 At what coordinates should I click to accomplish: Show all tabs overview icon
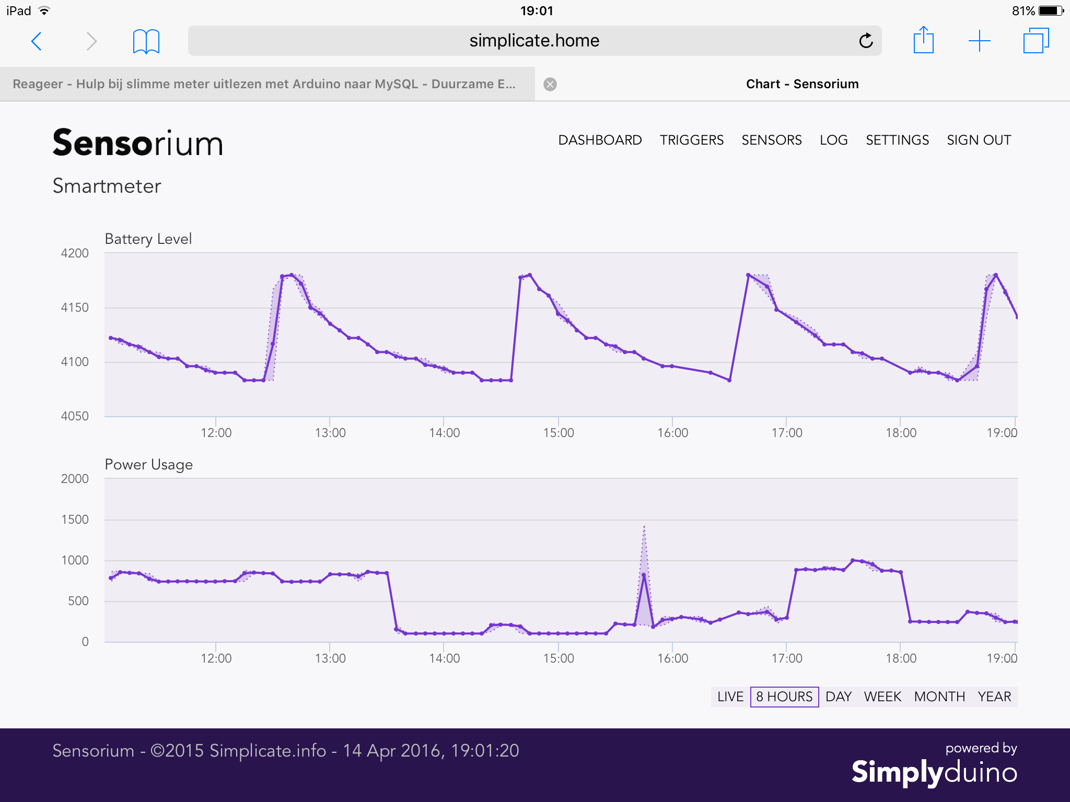tap(1036, 41)
